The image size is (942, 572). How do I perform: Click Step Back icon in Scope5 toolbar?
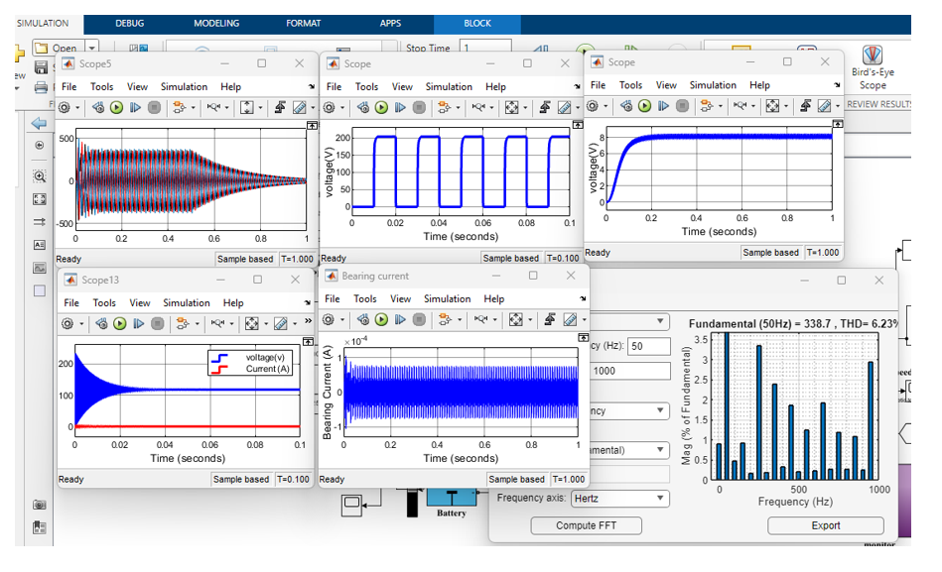pyautogui.click(x=98, y=107)
